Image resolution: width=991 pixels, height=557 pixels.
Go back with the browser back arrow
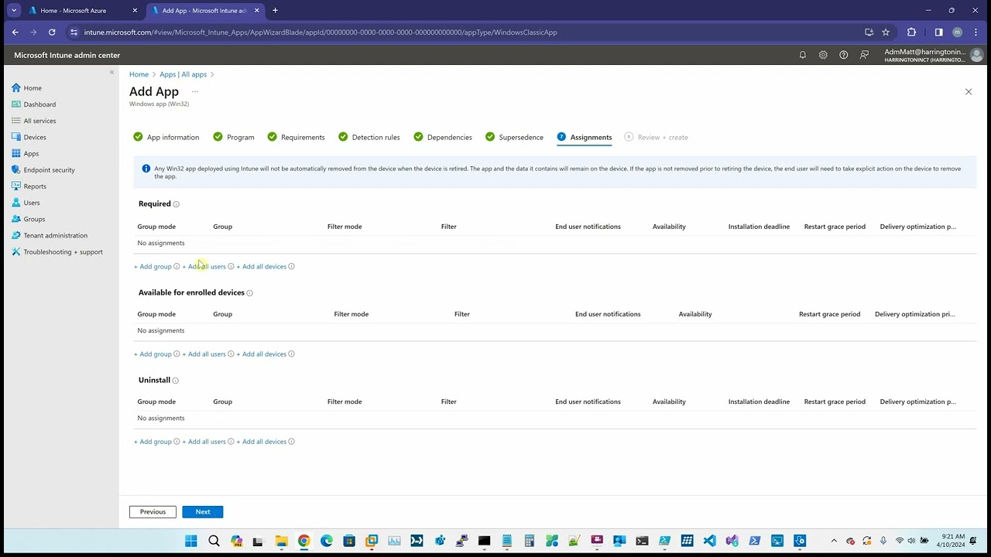15,32
